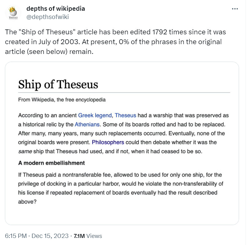View the "7.1M Views" analytics count
247x245 pixels.
tap(88, 236)
